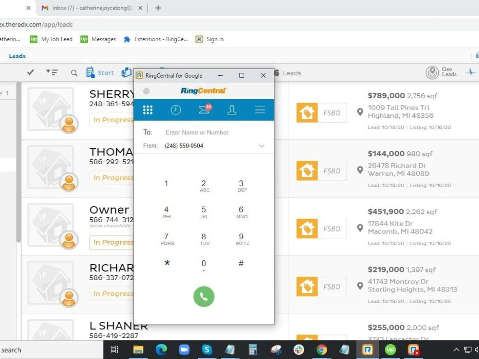Dial digit 5 JKL on keypad
Viewport: 479px width, 359px height.
click(204, 212)
